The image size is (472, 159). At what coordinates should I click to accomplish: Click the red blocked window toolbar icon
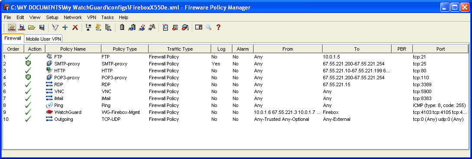pyautogui.click(x=175, y=27)
